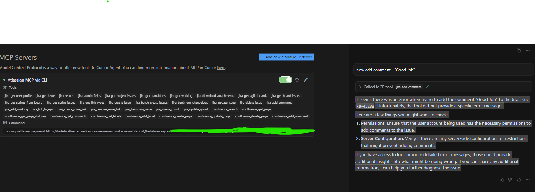Select jira_add_comment in the tools list
Screen dimensions: 535x192
pyautogui.click(x=279, y=103)
